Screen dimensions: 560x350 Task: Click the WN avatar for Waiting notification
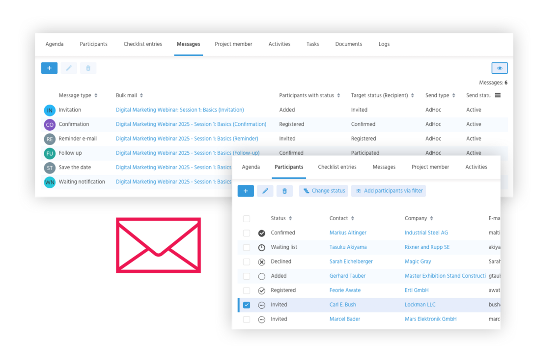(x=50, y=182)
